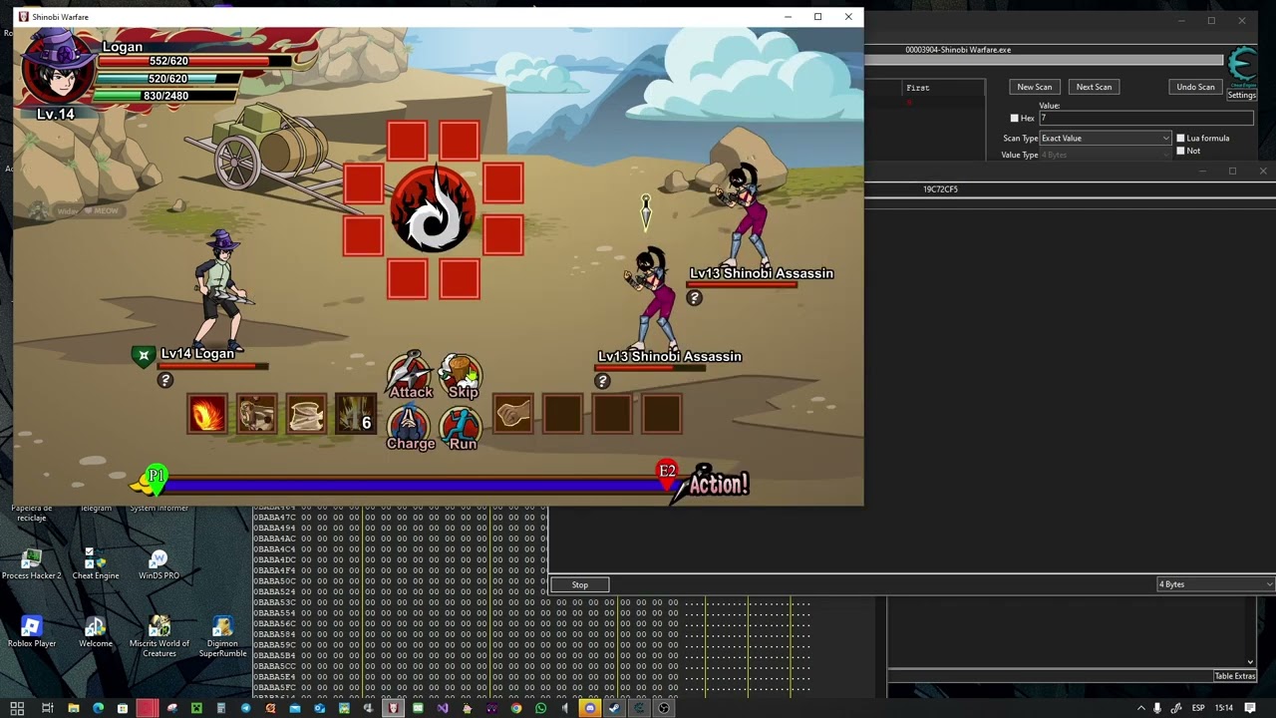Open the Windows Start menu

pos(17,708)
